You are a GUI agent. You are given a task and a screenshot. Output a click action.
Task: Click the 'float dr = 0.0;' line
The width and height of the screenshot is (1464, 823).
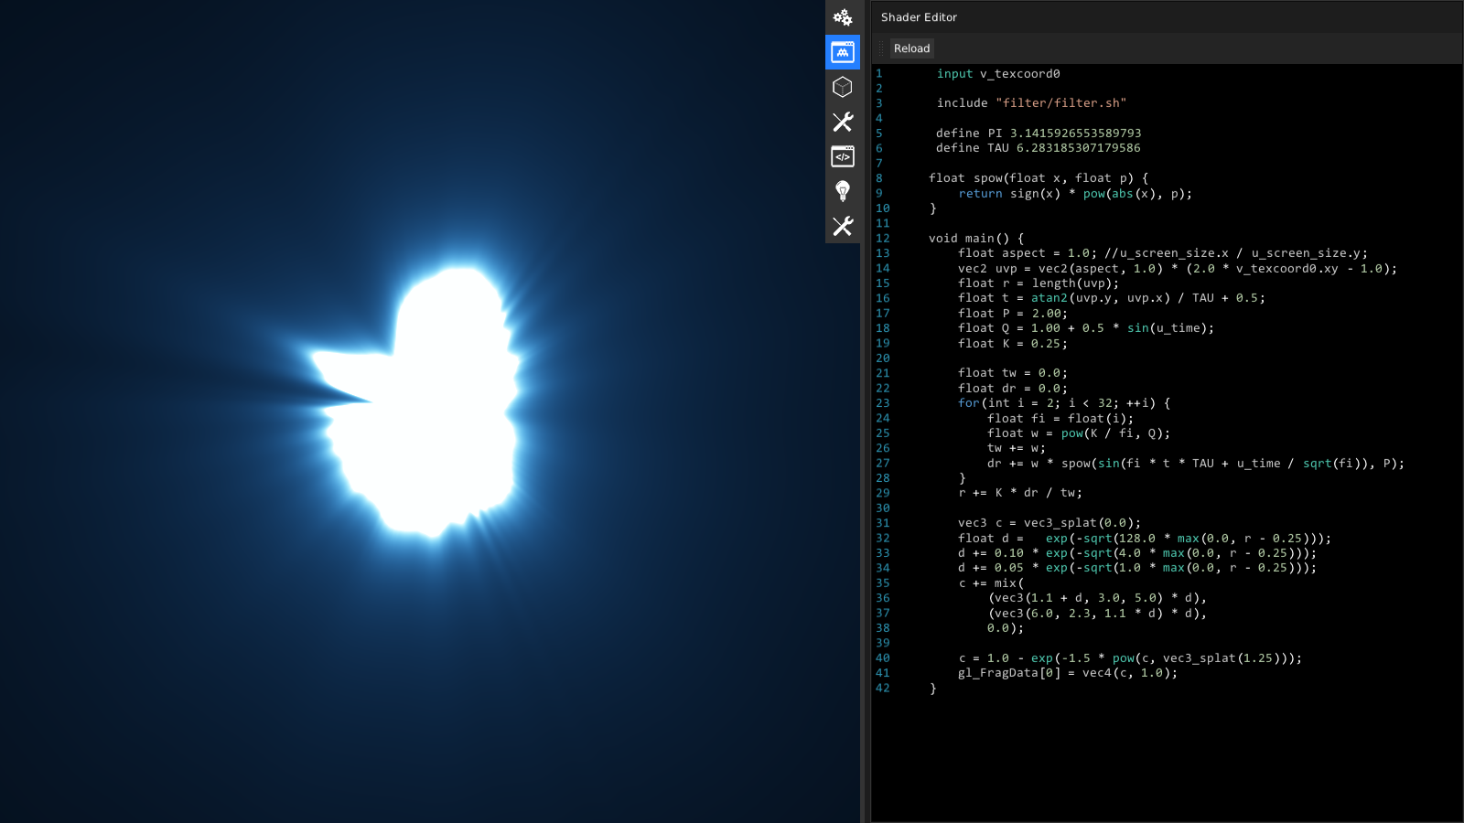[1013, 389]
